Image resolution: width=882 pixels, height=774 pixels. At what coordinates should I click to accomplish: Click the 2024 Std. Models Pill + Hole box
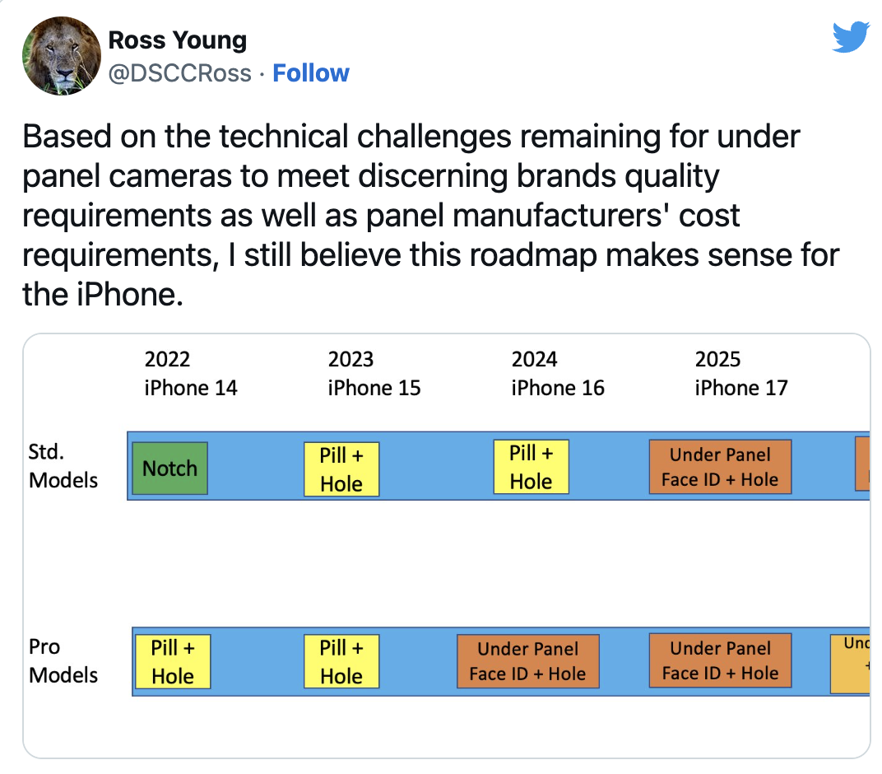pos(531,467)
